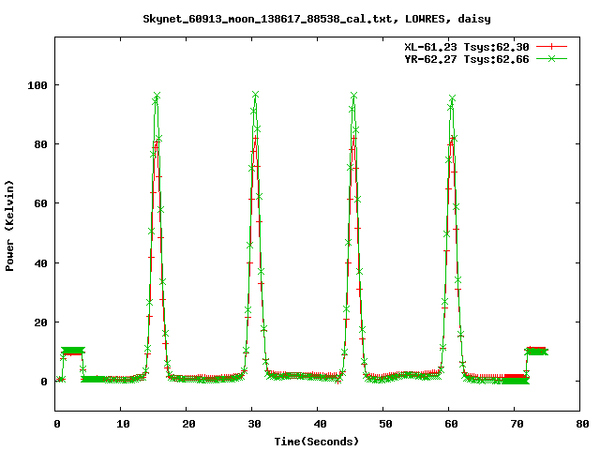The image size is (600, 450).
Task: Click the green peak marker near 15 seconds
Action: point(157,96)
